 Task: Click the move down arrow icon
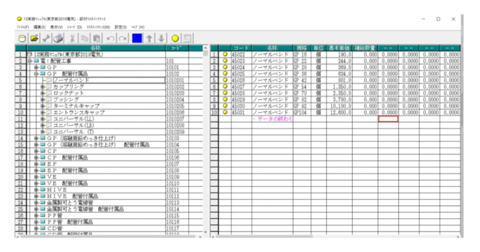click(161, 38)
